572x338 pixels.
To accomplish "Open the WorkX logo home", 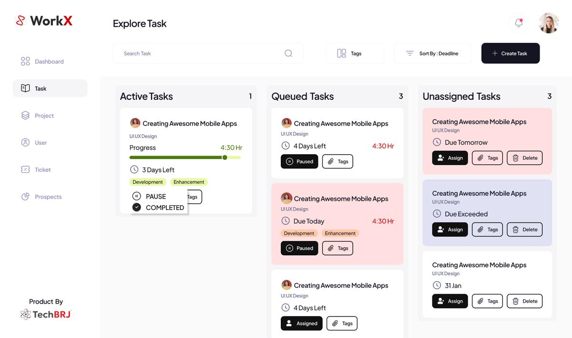I will pyautogui.click(x=44, y=21).
